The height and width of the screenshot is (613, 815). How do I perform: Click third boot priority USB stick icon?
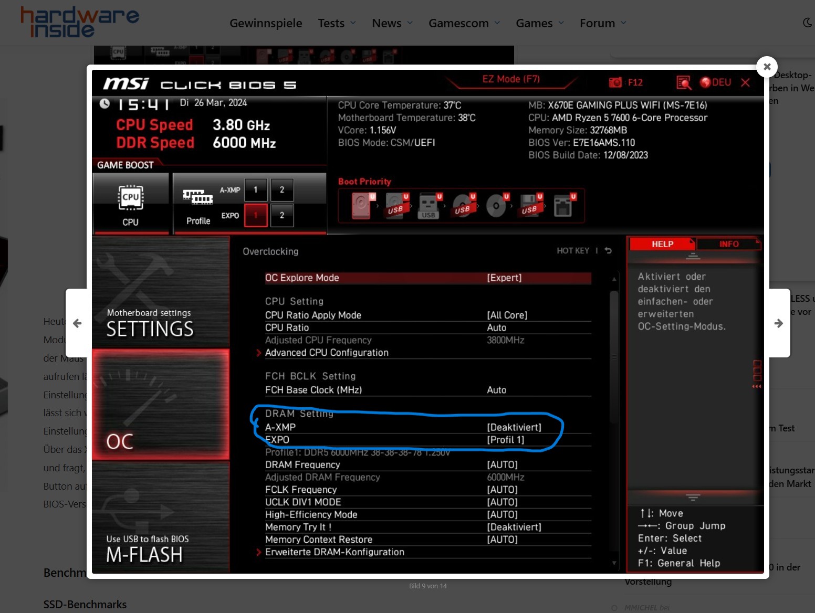(430, 206)
